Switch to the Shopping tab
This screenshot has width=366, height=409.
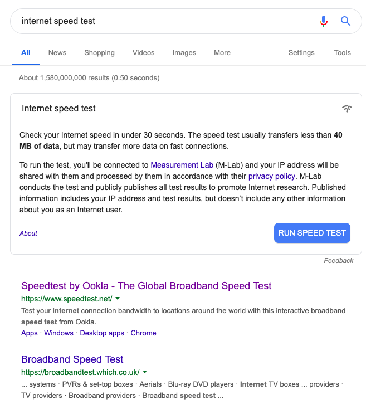(x=99, y=53)
